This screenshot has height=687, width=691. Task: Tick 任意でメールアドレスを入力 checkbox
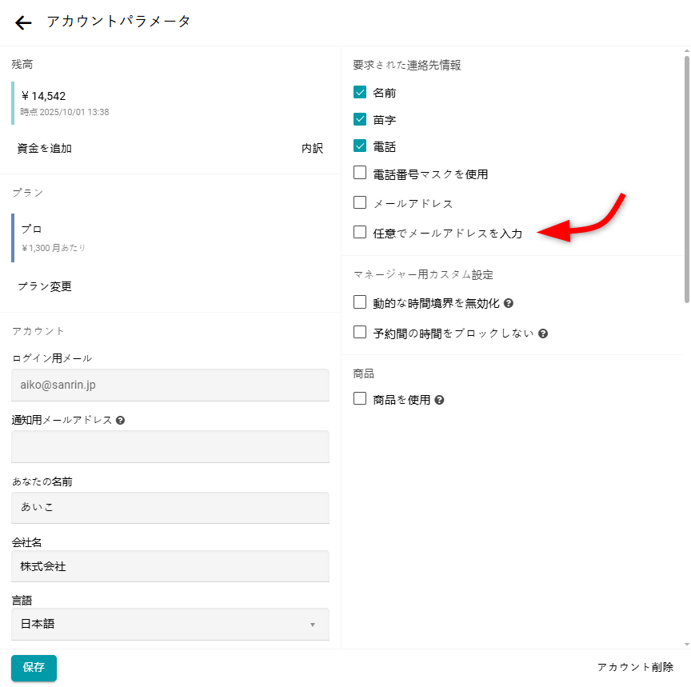(360, 233)
